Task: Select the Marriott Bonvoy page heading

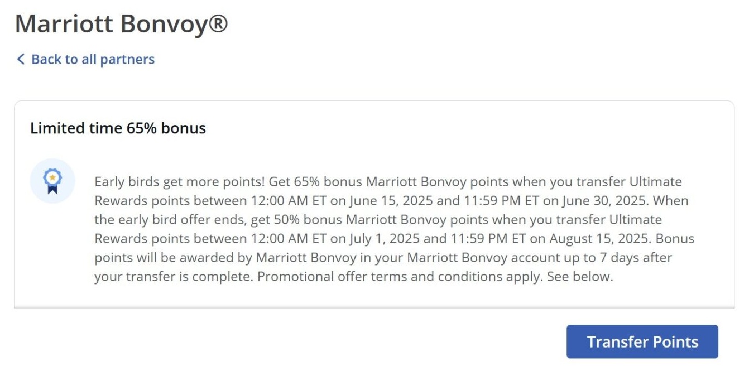Action: 121,24
